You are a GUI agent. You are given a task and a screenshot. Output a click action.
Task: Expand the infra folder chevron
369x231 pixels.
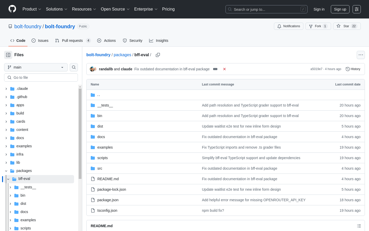6,155
